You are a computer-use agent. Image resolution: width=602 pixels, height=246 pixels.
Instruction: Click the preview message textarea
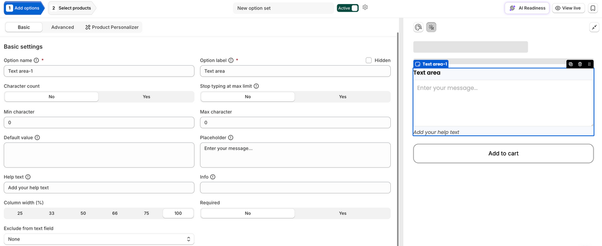[503, 103]
